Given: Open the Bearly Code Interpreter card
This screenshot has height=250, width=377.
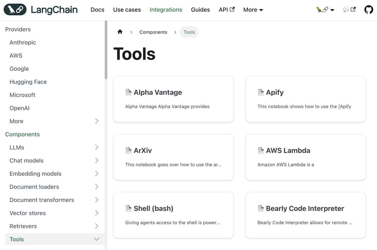Looking at the screenshot, I should click(x=305, y=215).
